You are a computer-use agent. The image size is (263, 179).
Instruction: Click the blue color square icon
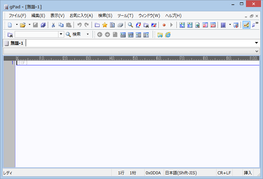click(x=223, y=25)
